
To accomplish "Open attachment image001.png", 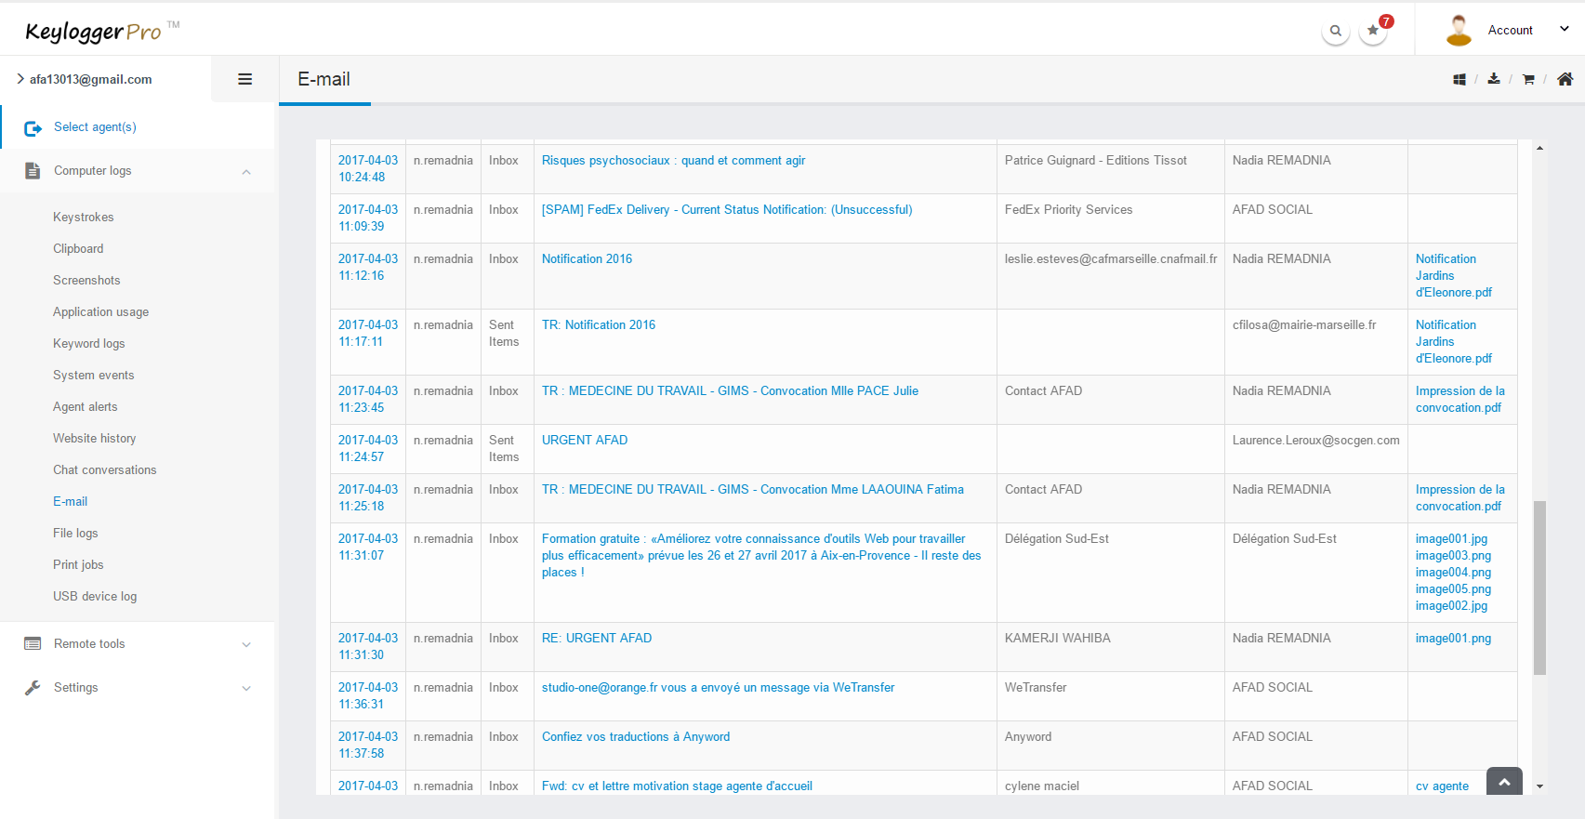I will 1453,638.
